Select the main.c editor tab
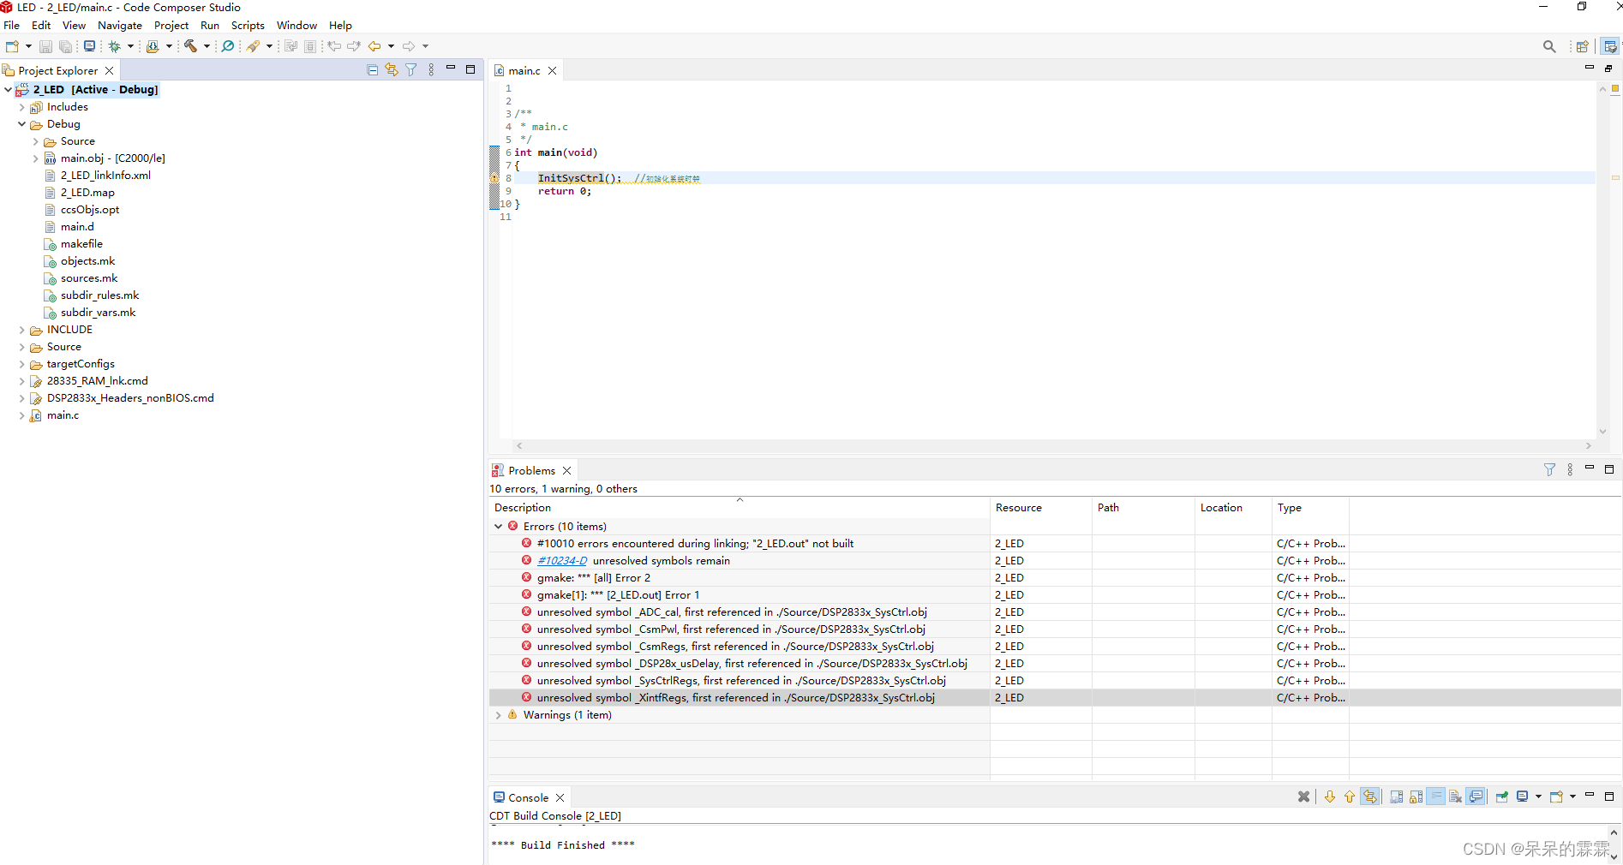Image resolution: width=1623 pixels, height=865 pixels. click(524, 71)
